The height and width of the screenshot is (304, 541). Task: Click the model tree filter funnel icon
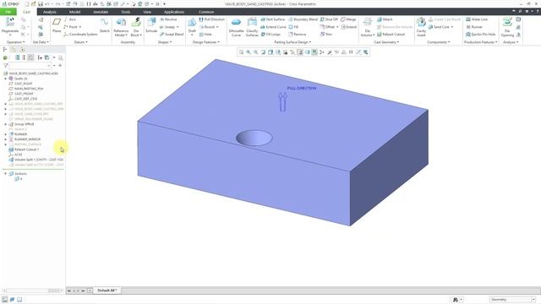5,65
